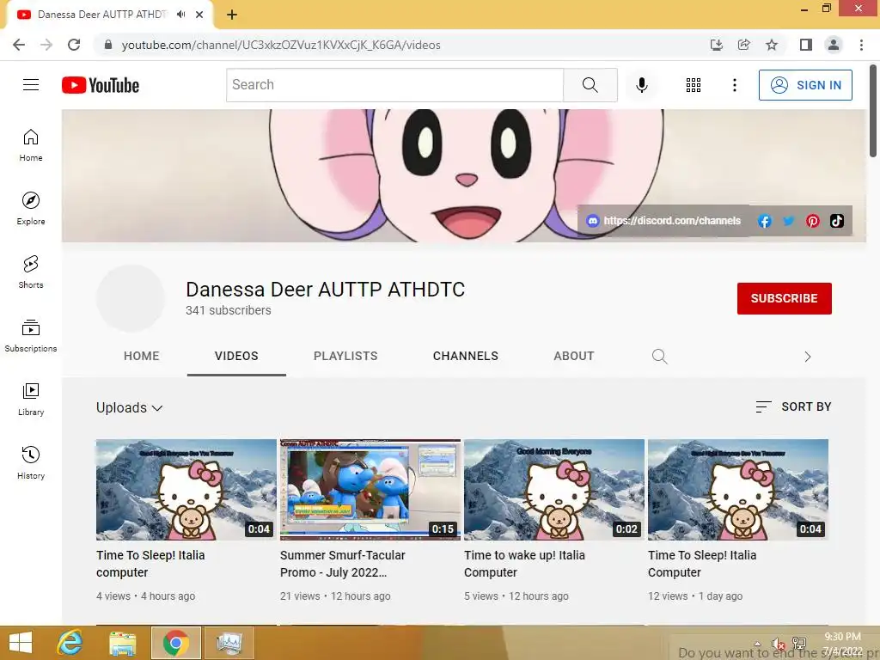The width and height of the screenshot is (880, 660).
Task: Show more channel tabs with right chevron
Action: tap(807, 357)
